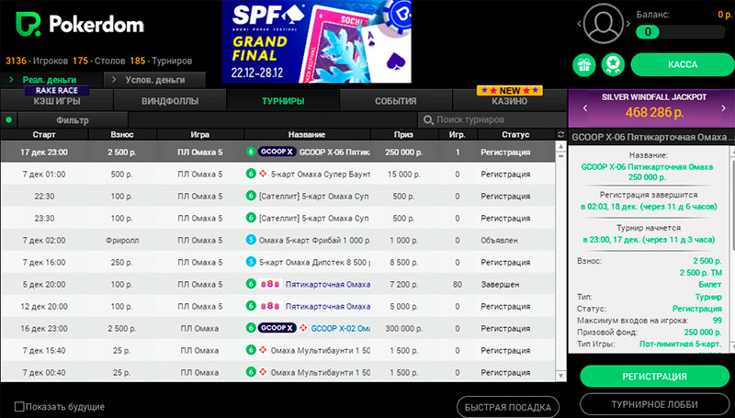The width and height of the screenshot is (735, 418).
Task: Click the GCOOP X badge in the X-02 row
Action: click(277, 328)
